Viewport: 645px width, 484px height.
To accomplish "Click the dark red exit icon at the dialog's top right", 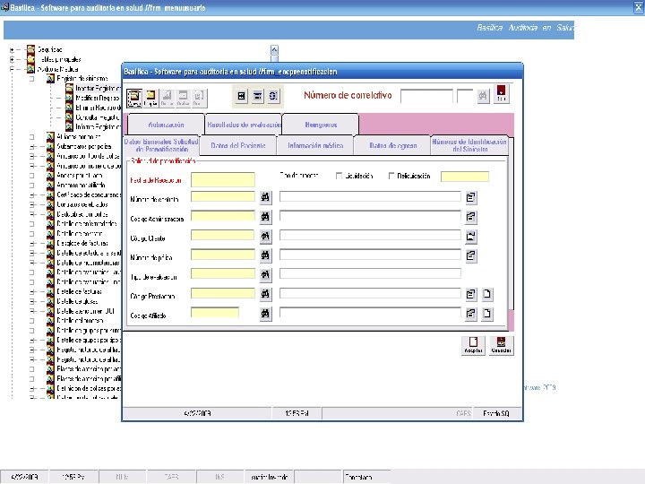I will pyautogui.click(x=501, y=94).
